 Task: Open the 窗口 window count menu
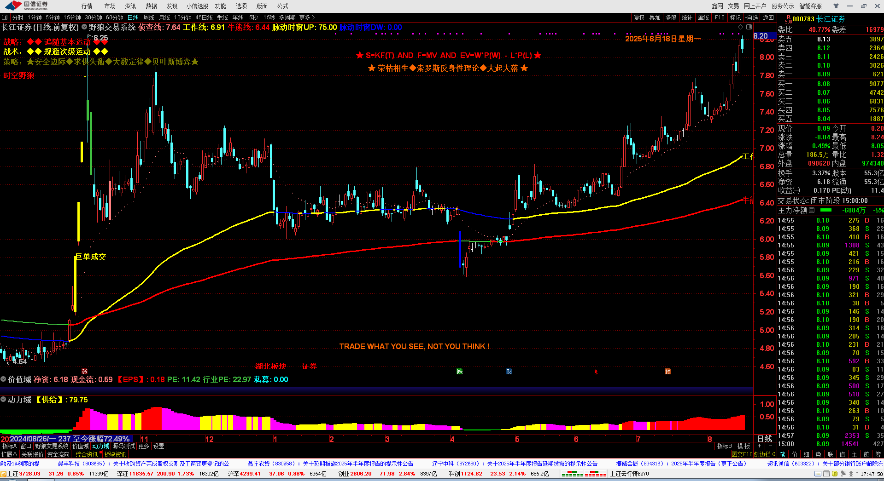pos(26,446)
